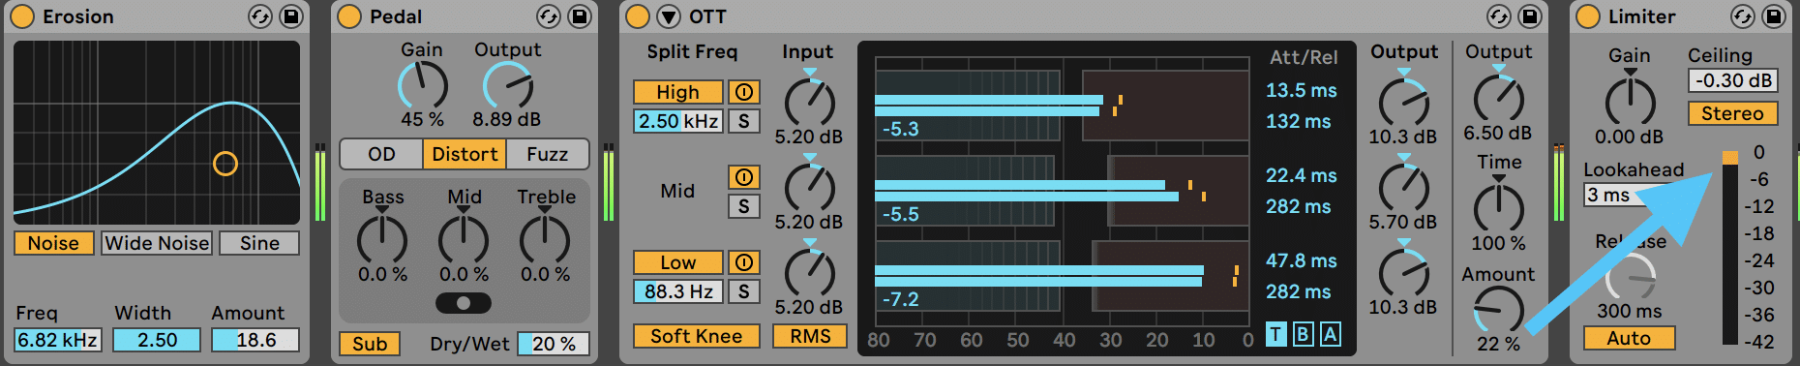The image size is (1800, 366).
Task: Click Mid band Output knob 5.70 dB
Action: point(1403,188)
